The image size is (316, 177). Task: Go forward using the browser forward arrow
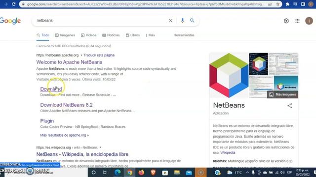click(x=5, y=4)
